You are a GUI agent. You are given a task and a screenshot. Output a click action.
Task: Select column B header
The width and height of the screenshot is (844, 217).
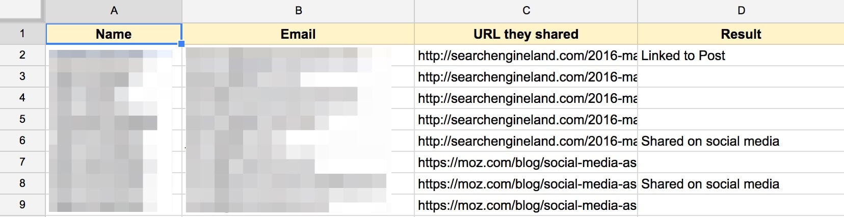tap(298, 11)
